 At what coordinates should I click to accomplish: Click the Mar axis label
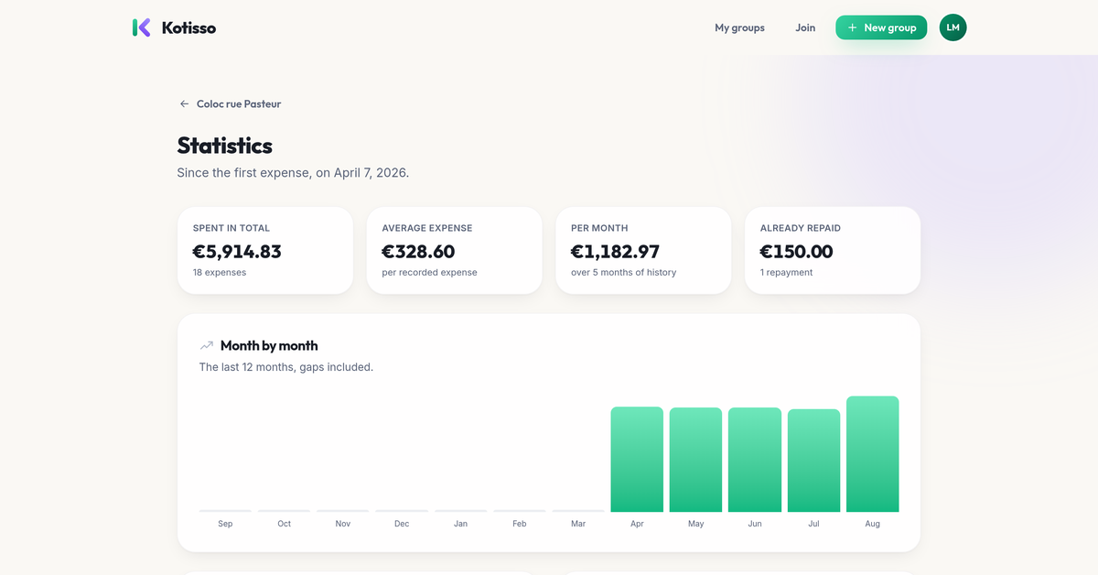click(x=578, y=524)
